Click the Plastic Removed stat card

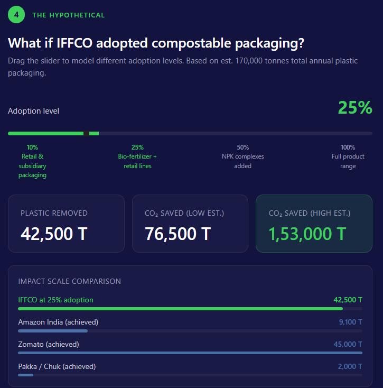click(x=66, y=224)
